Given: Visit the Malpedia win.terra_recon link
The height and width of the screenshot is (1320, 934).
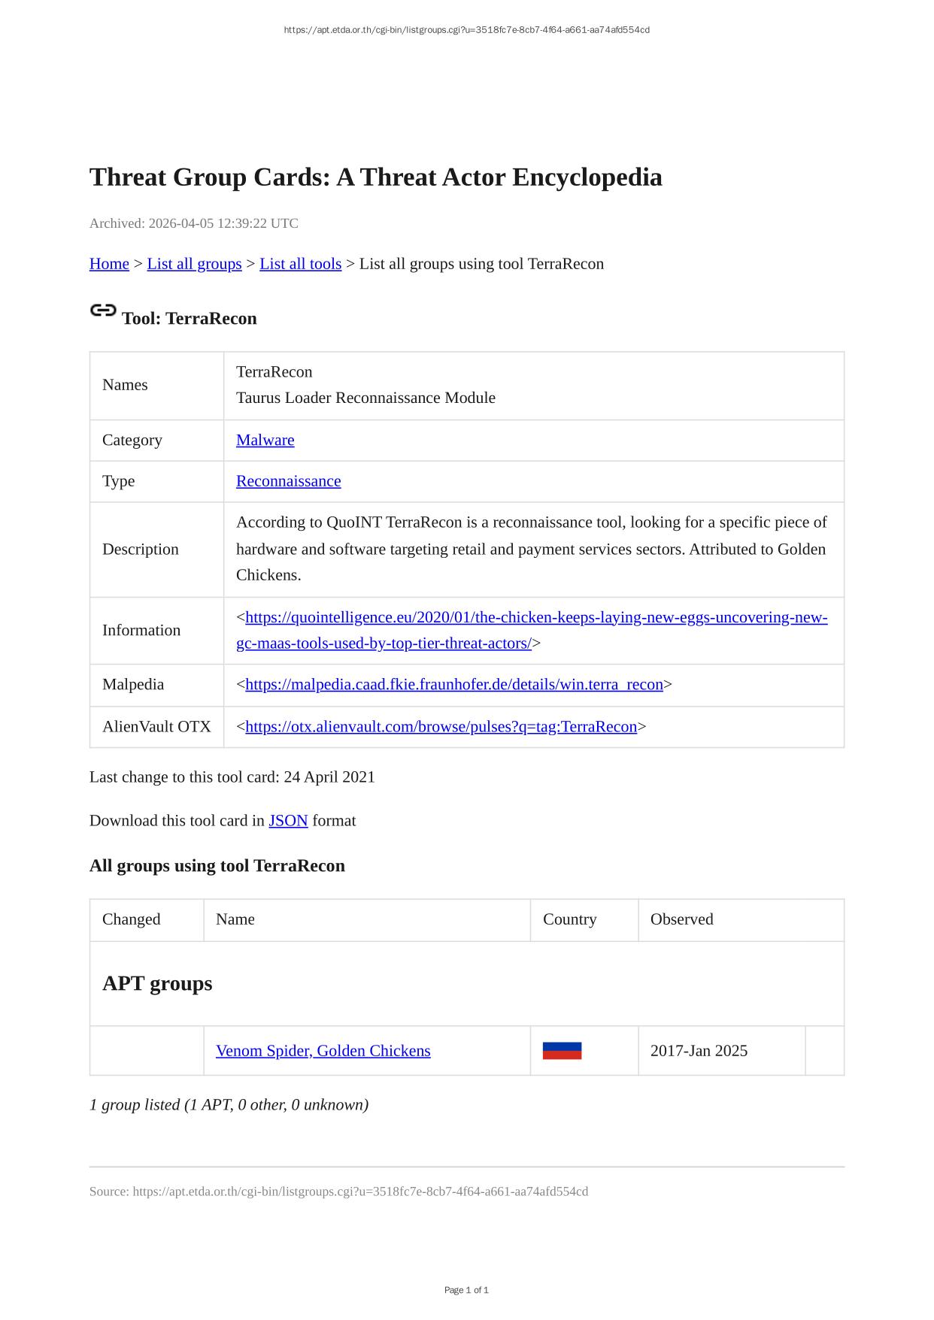Looking at the screenshot, I should (453, 684).
